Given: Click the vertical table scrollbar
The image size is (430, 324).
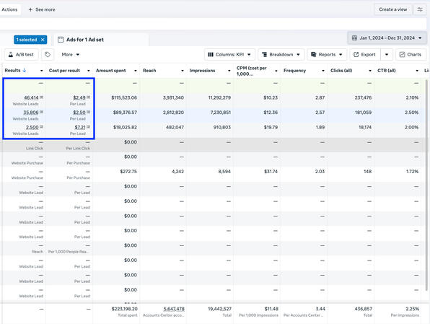Looking at the screenshot, I should click(426, 184).
